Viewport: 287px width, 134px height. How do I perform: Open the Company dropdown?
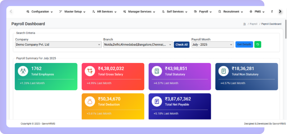click(58, 45)
